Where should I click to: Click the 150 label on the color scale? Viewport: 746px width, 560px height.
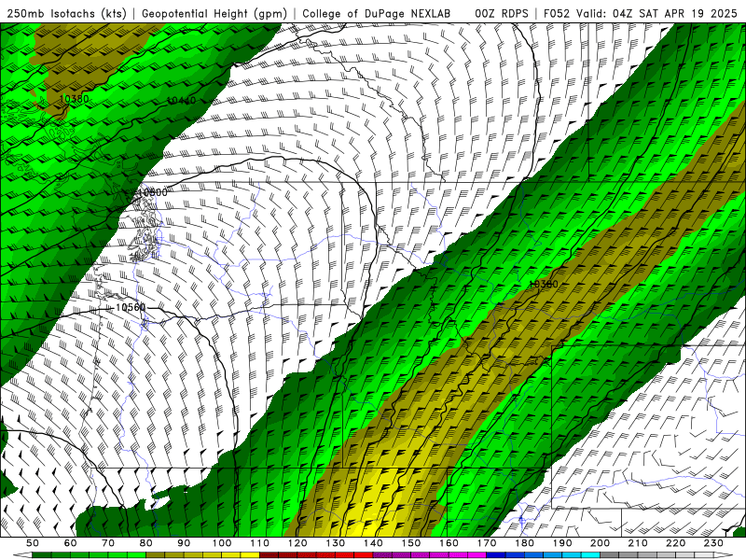[x=411, y=543]
